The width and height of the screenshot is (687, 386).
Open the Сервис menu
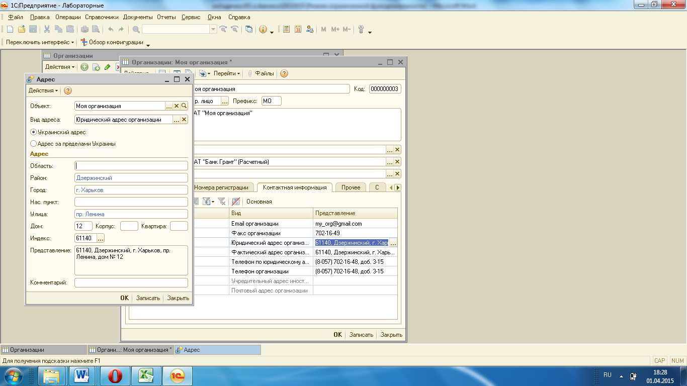click(191, 17)
